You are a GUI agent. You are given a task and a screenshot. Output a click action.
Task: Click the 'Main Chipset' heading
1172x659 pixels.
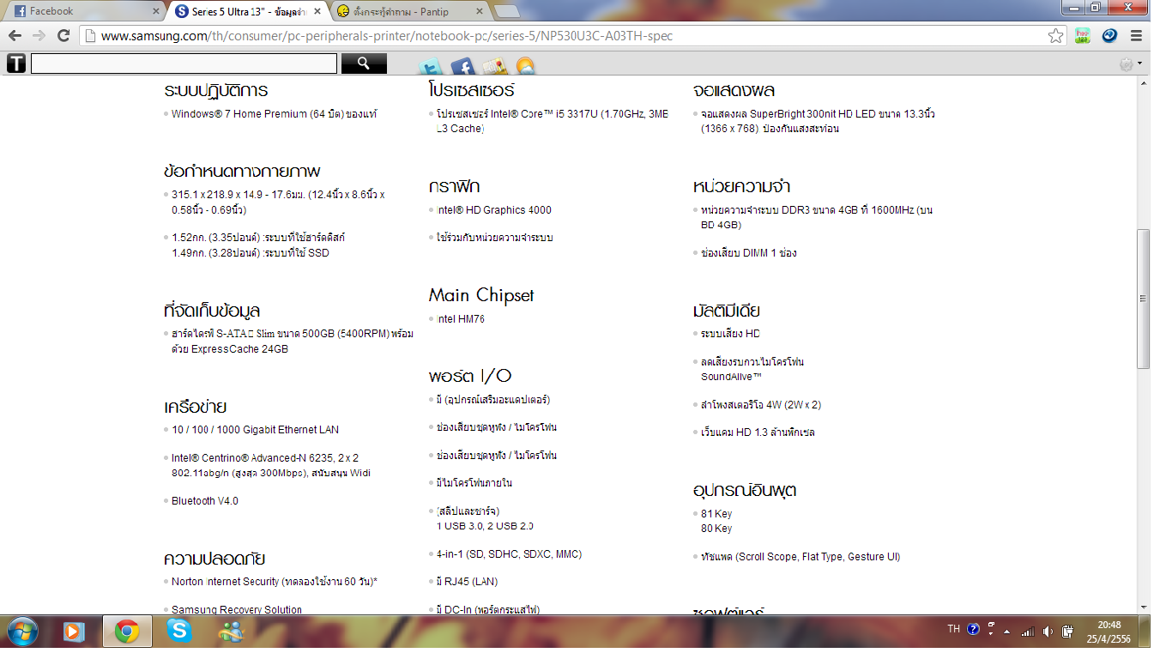(x=481, y=295)
